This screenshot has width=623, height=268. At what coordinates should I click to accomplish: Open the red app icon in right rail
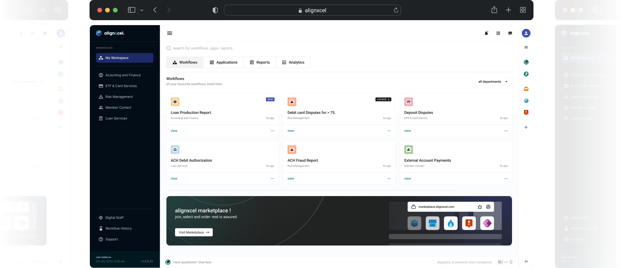(526, 112)
